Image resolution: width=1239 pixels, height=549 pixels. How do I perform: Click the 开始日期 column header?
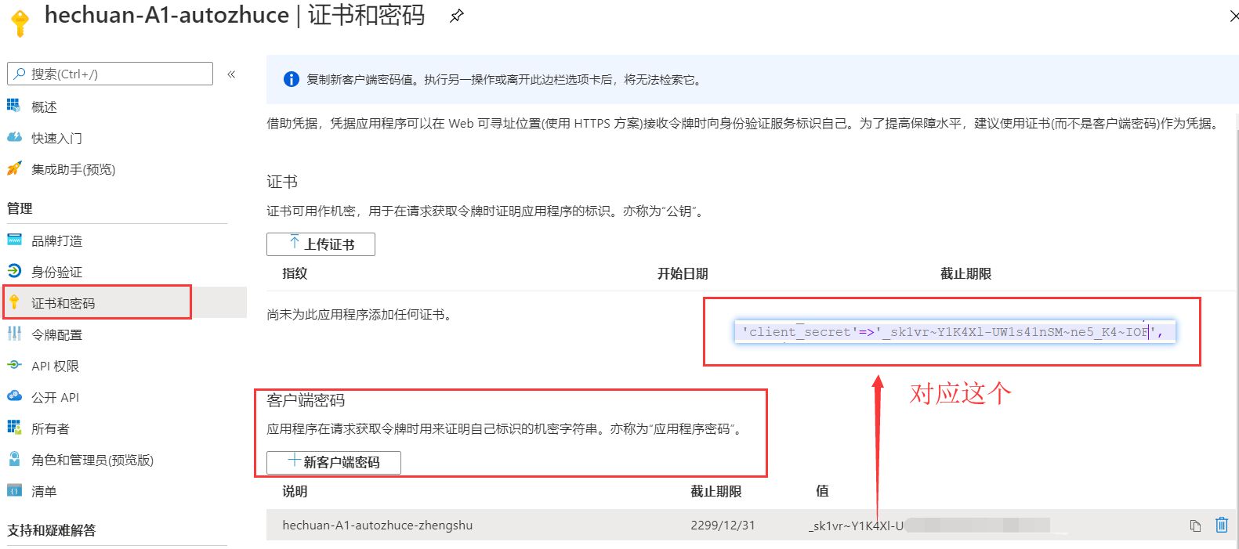683,273
